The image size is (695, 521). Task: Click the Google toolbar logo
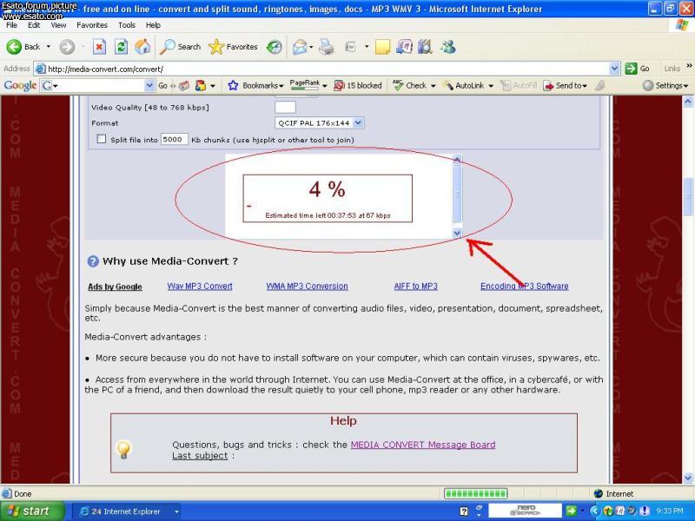tap(20, 85)
